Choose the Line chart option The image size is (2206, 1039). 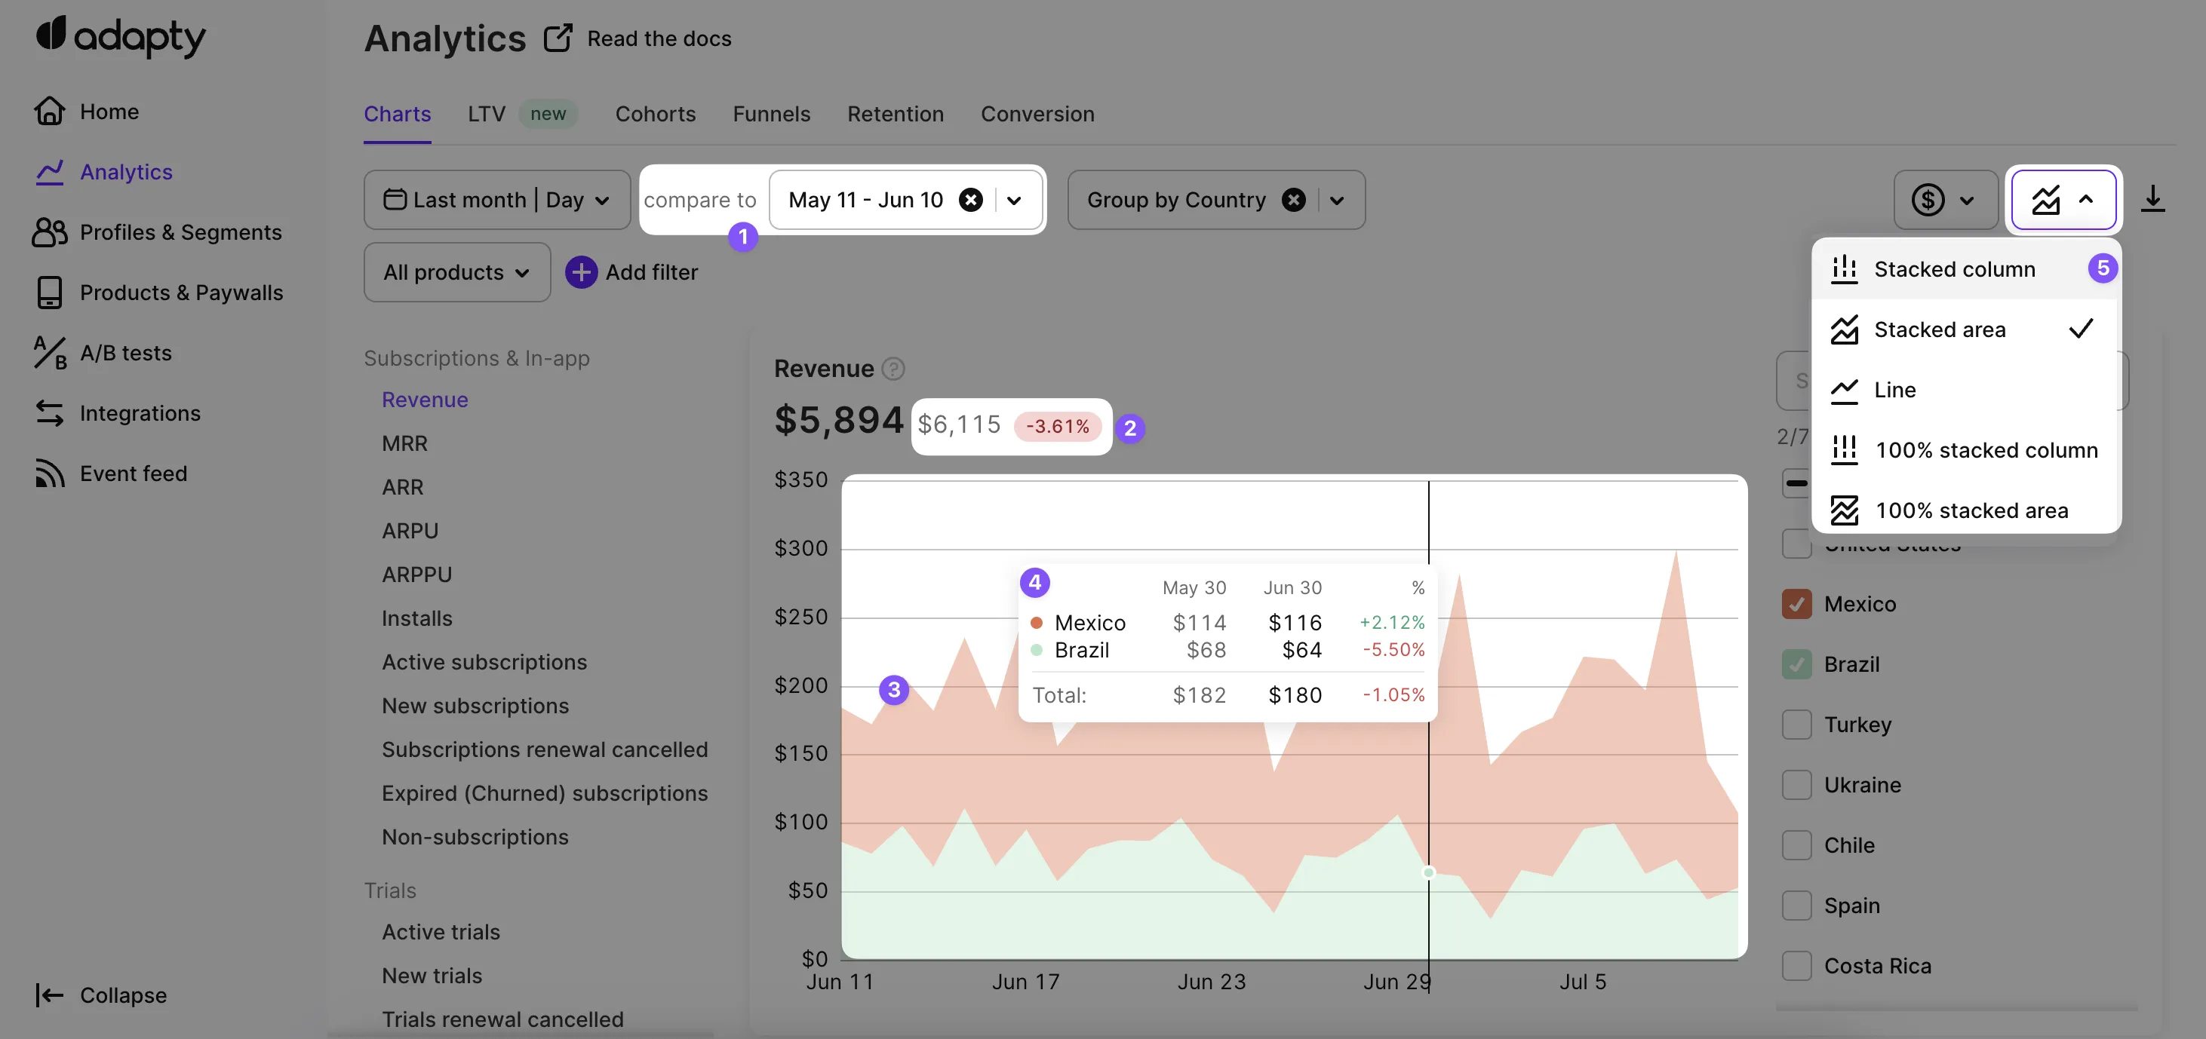pos(1894,391)
